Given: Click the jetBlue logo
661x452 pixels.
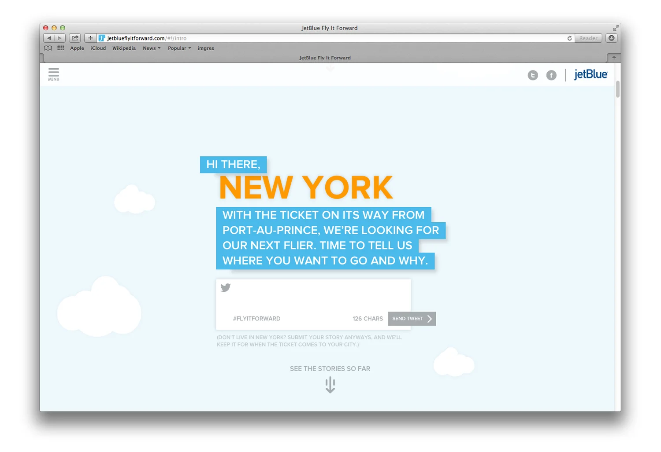Looking at the screenshot, I should 590,74.
